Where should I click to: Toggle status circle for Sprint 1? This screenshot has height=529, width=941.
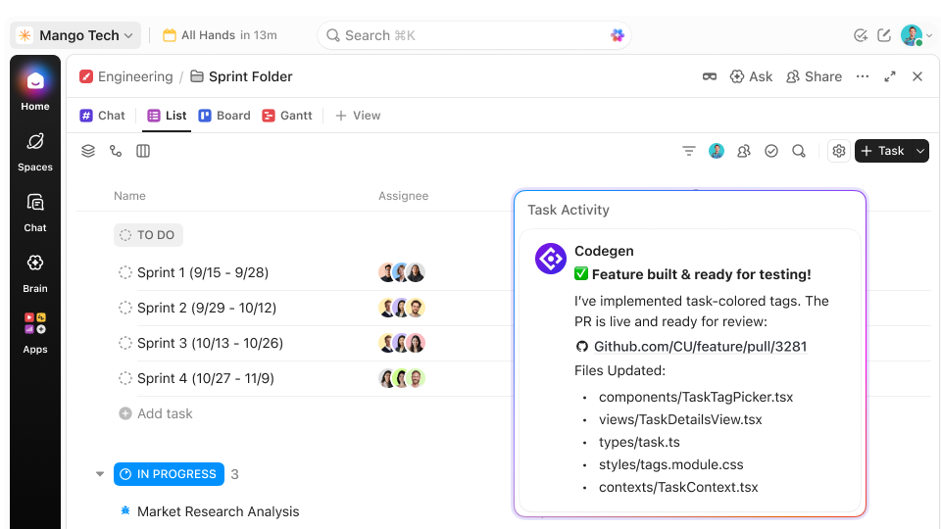[124, 273]
